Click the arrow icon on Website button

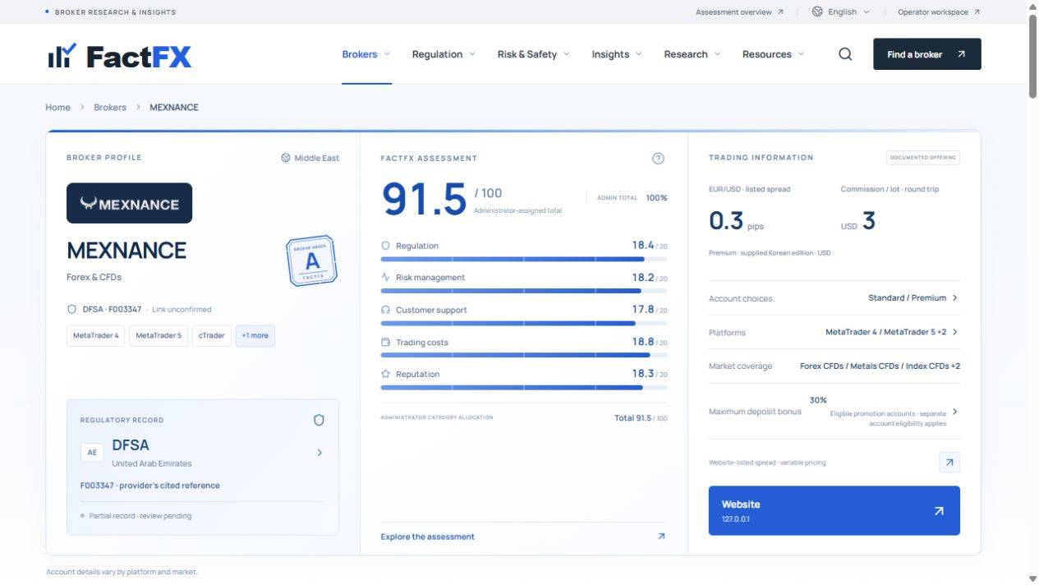939,510
